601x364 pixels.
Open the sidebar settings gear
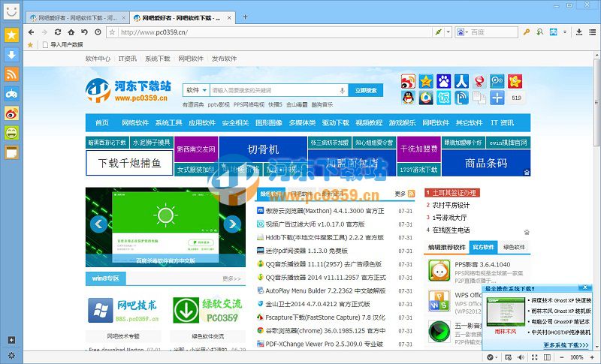(x=11, y=356)
